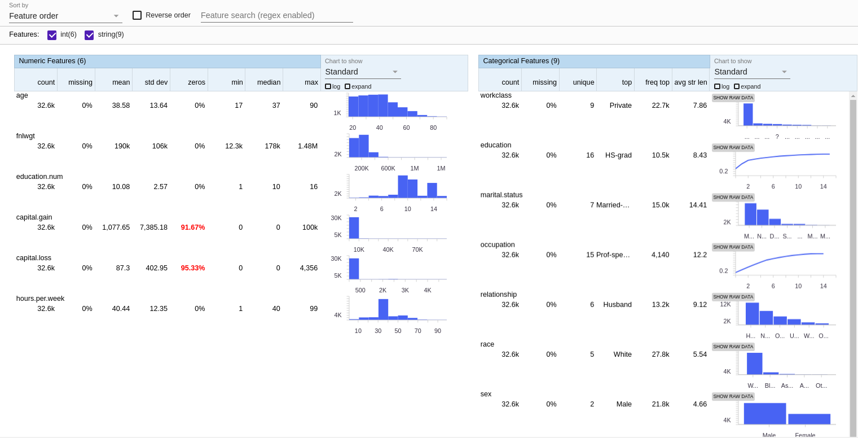The image size is (858, 438).
Task: Show raw data for occupation
Action: [733, 247]
